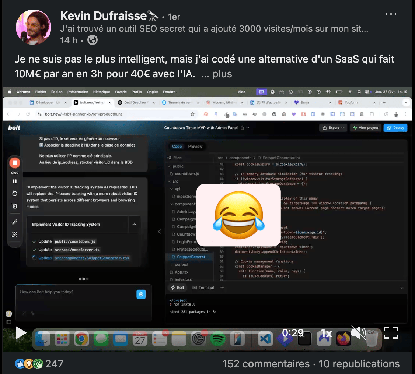The image size is (415, 374).
Task: Open Visual Studio Code from the Dock
Action: [x=265, y=339]
